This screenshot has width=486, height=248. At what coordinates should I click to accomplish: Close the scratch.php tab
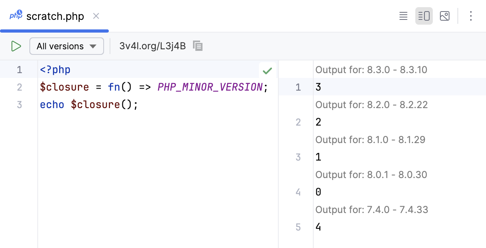coord(96,16)
